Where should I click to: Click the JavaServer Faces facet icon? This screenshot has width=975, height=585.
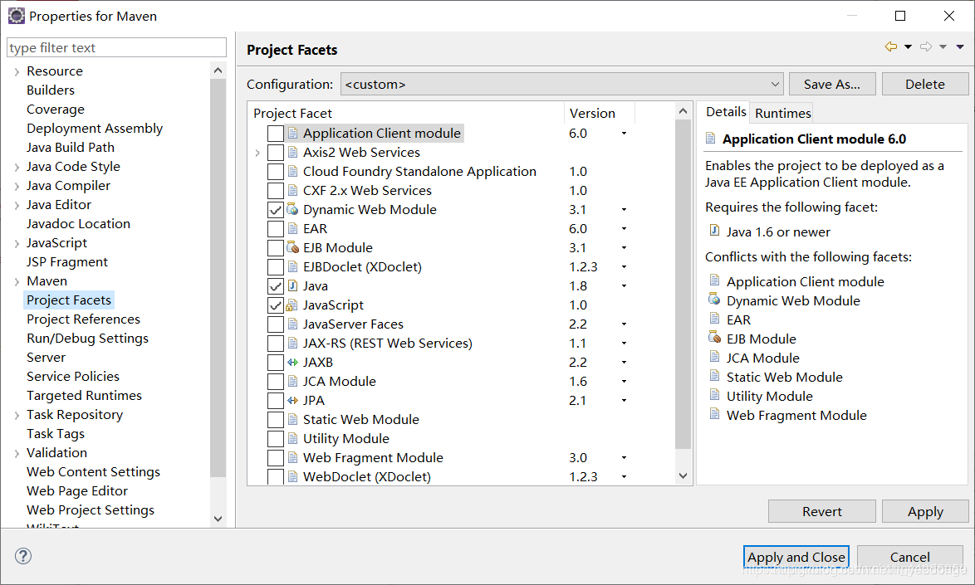coord(292,324)
